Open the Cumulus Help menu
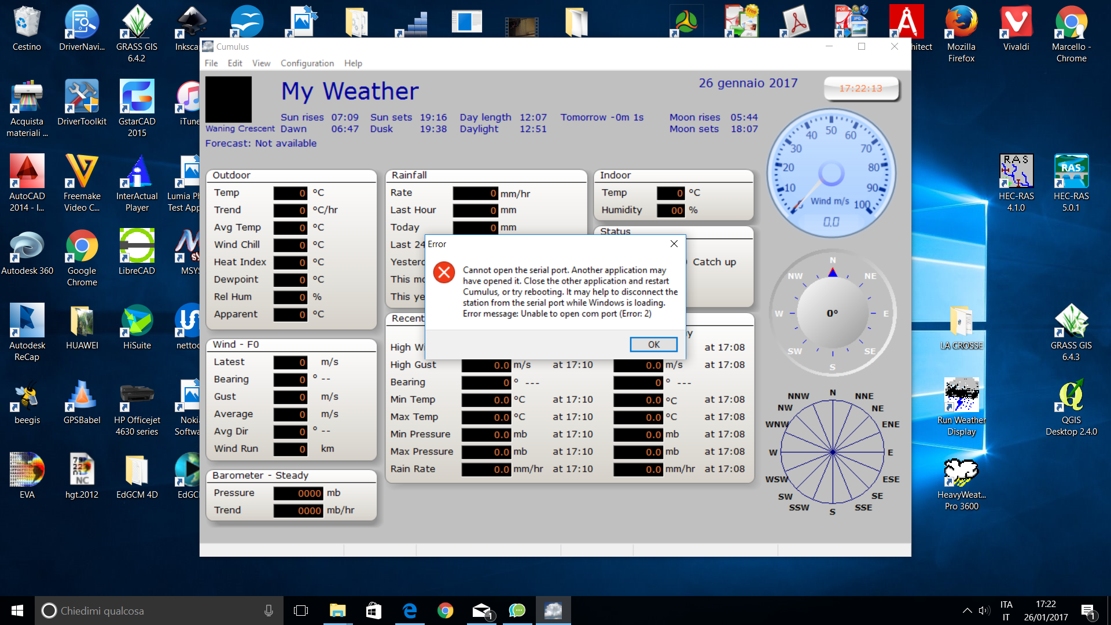The image size is (1111, 625). [x=352, y=63]
